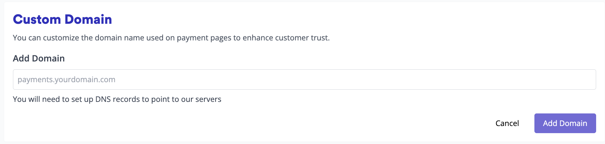Click the blue Custom Domain title
The height and width of the screenshot is (144, 605).
point(62,19)
